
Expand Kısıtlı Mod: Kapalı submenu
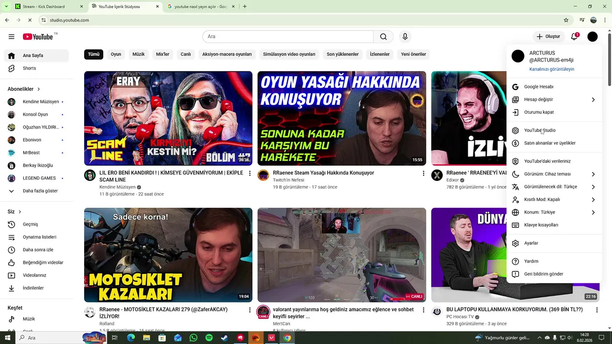(554, 200)
